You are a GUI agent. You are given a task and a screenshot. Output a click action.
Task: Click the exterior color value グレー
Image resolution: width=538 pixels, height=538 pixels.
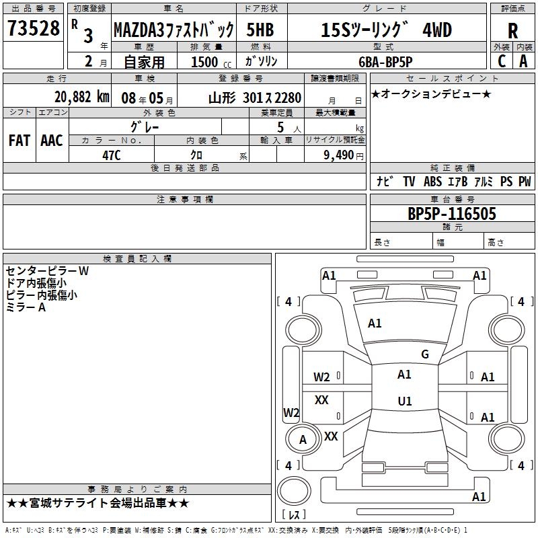pos(145,126)
